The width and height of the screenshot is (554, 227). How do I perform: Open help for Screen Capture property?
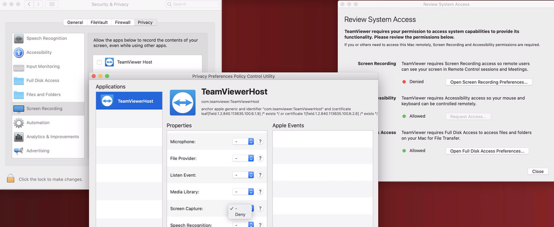click(260, 209)
